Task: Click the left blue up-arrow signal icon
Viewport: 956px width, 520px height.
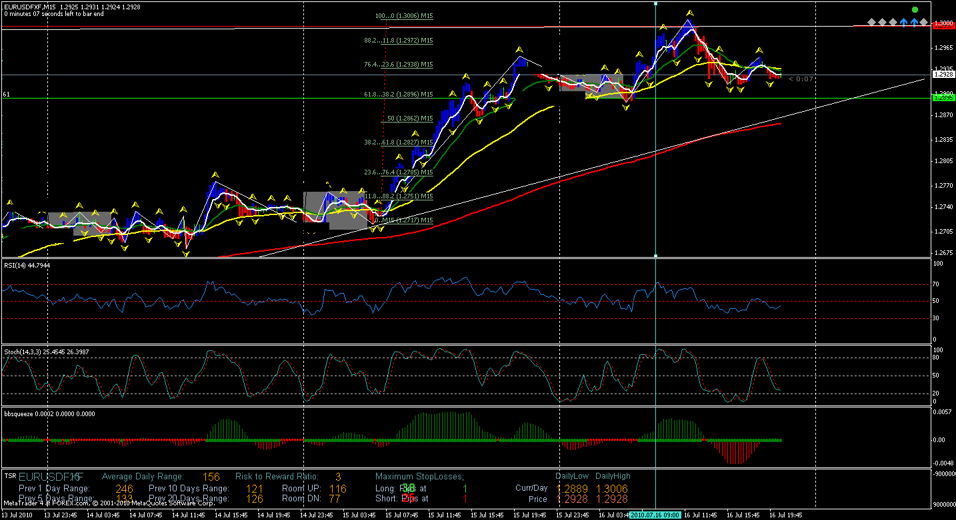Action: click(x=903, y=23)
